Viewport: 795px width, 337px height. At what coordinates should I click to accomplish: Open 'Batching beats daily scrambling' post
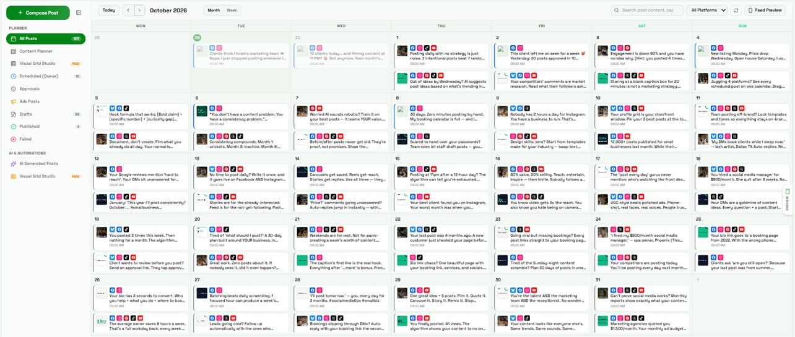point(241,297)
